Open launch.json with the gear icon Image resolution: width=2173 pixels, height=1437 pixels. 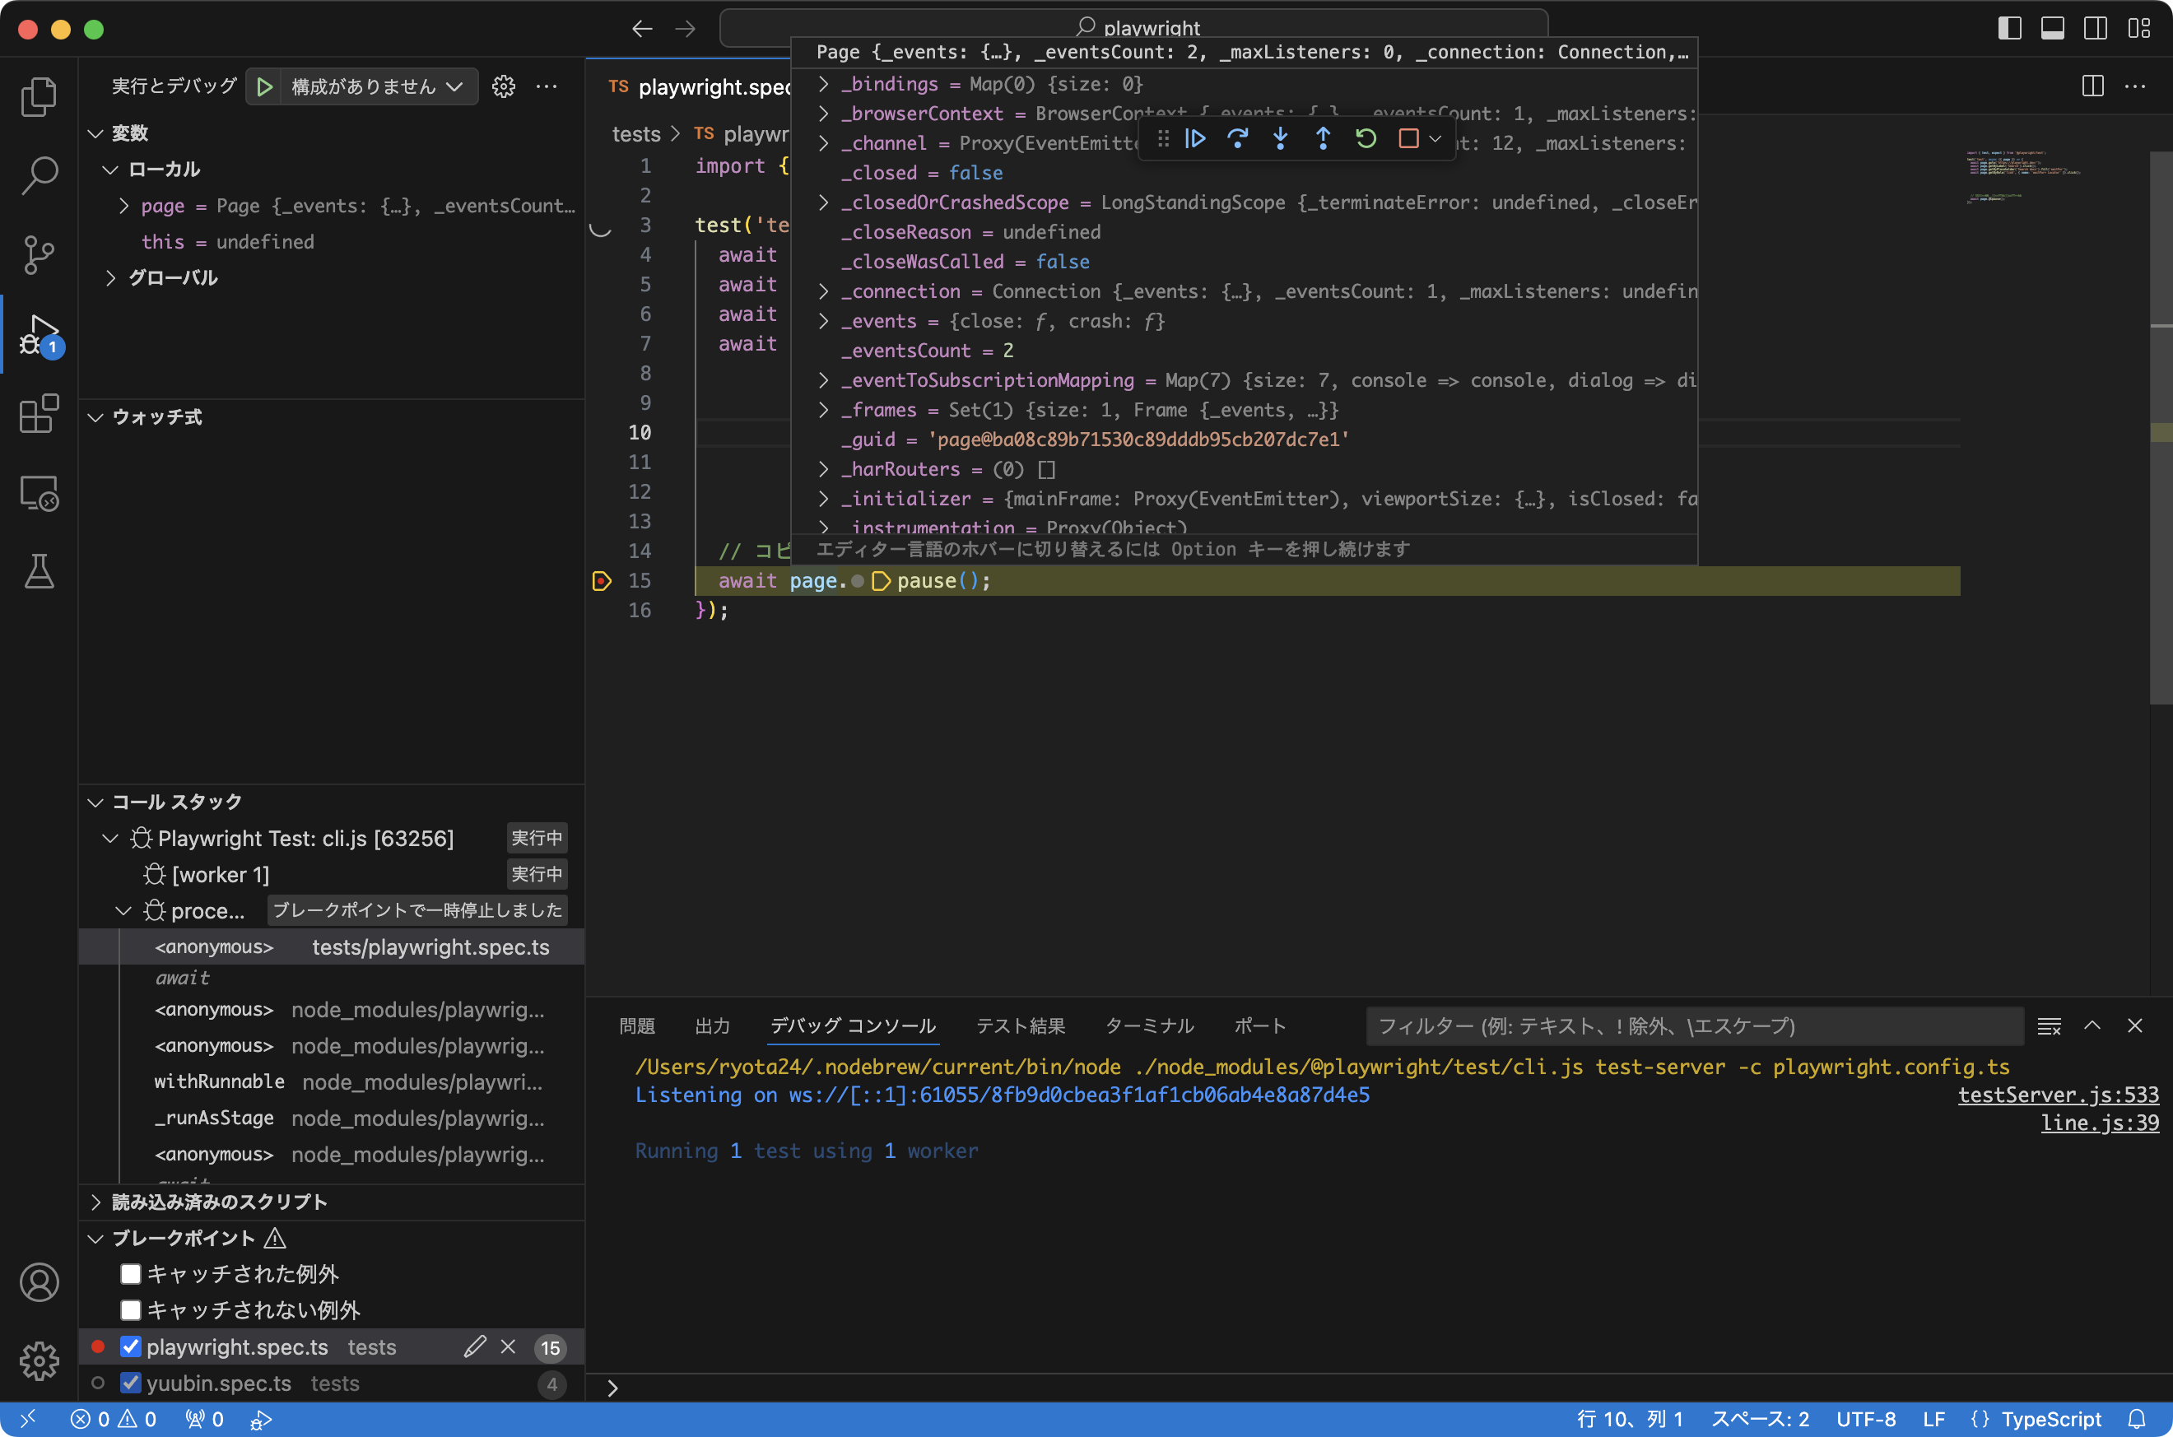tap(503, 86)
